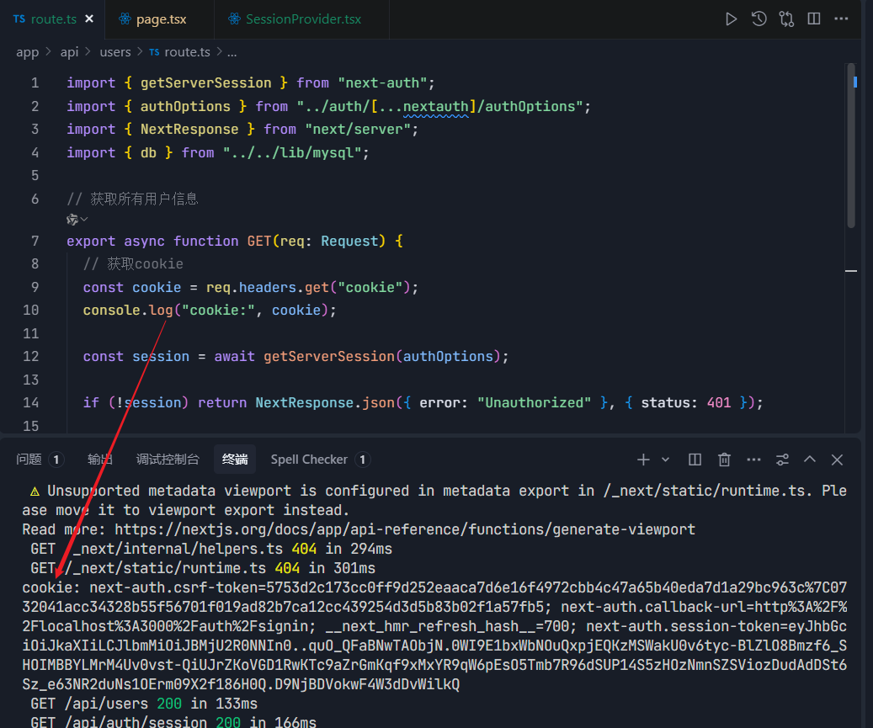Open the panel's more actions ellipsis

click(753, 460)
